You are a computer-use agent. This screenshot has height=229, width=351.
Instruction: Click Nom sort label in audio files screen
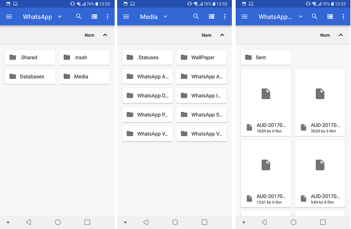(325, 35)
